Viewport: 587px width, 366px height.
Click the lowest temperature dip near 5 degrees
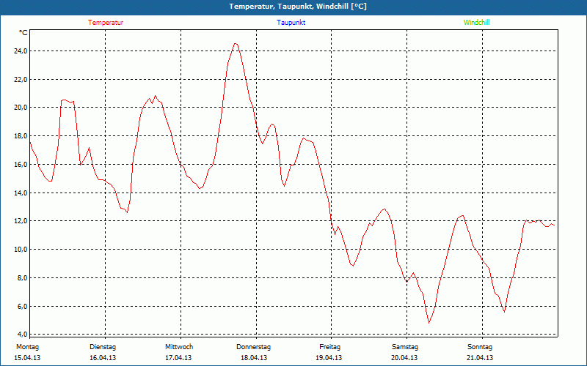pyautogui.click(x=429, y=322)
